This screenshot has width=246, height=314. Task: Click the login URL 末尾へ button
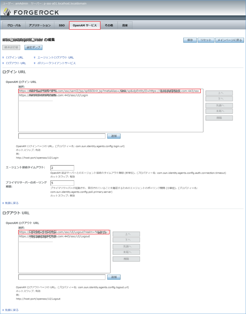click(219, 111)
